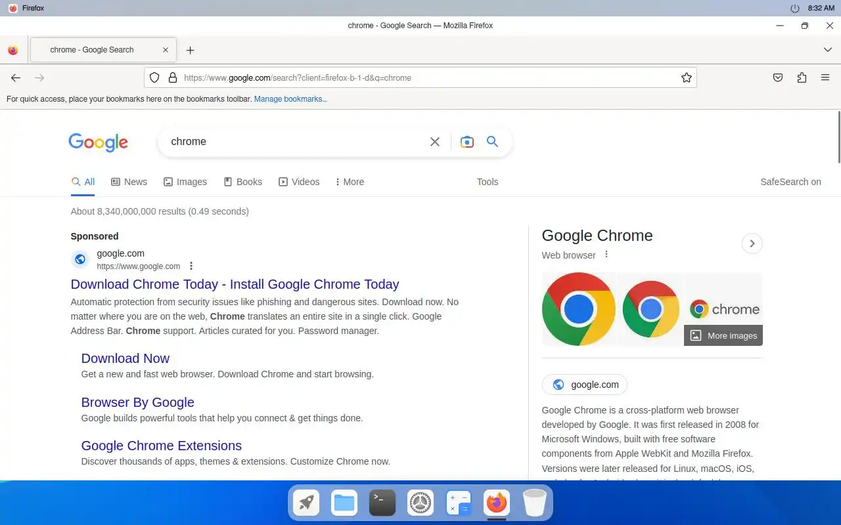Open Extensions puzzle icon
Image resolution: width=841 pixels, height=525 pixels.
coord(802,77)
